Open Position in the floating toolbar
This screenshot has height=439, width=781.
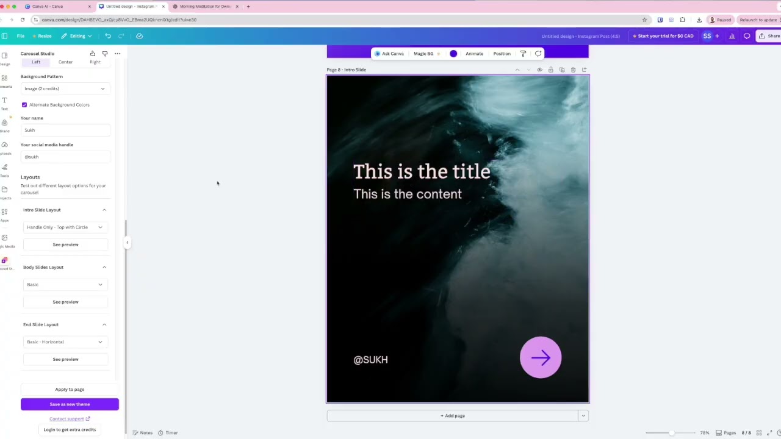pyautogui.click(x=502, y=54)
